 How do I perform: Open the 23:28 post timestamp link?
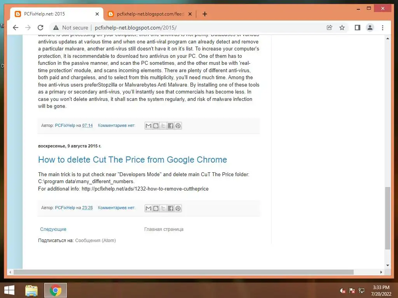[87, 208]
